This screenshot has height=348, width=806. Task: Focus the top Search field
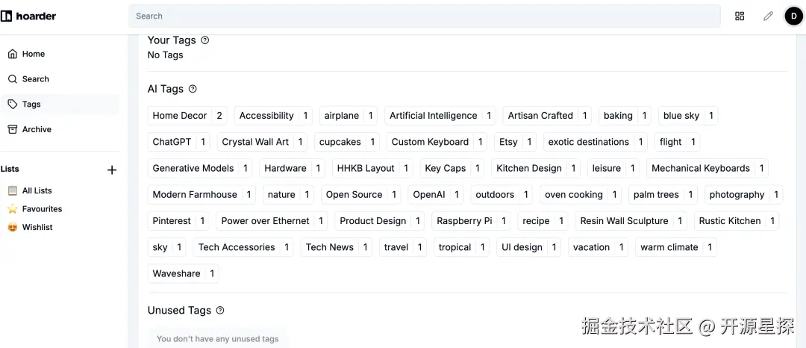click(424, 16)
